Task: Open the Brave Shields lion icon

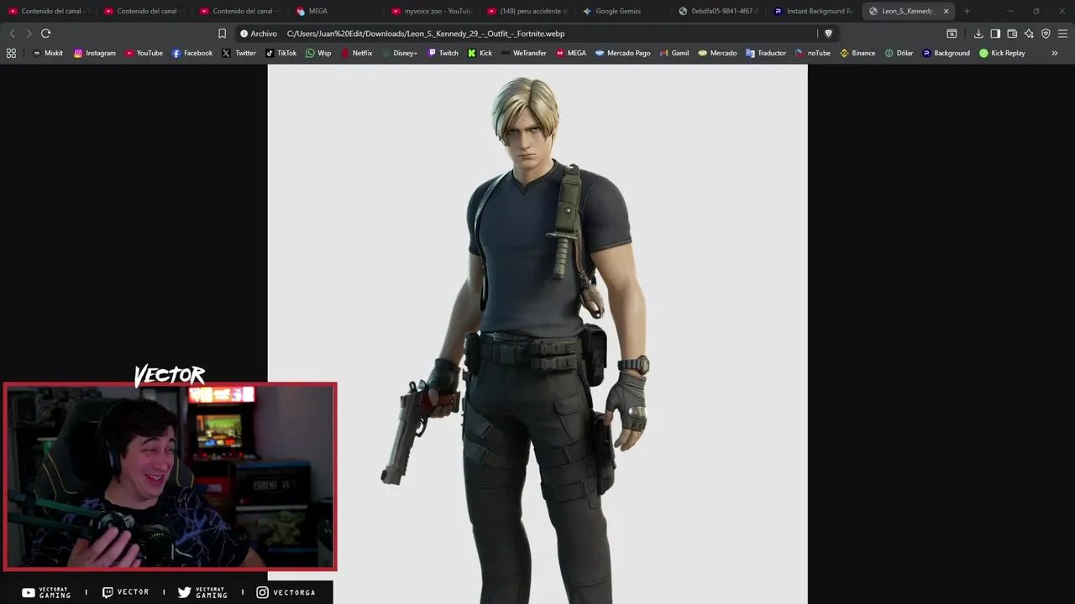Action: (828, 34)
